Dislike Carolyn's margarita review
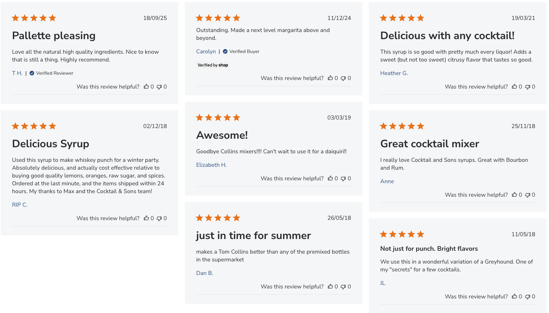The width and height of the screenshot is (549, 313). pos(343,78)
